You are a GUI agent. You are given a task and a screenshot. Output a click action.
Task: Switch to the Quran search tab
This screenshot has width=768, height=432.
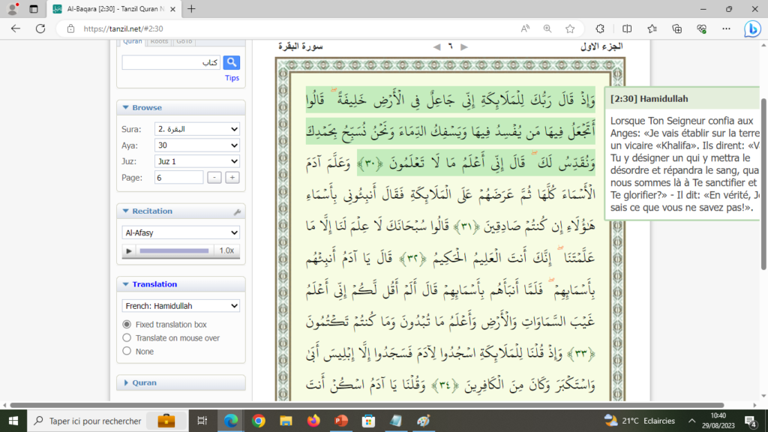(x=132, y=42)
